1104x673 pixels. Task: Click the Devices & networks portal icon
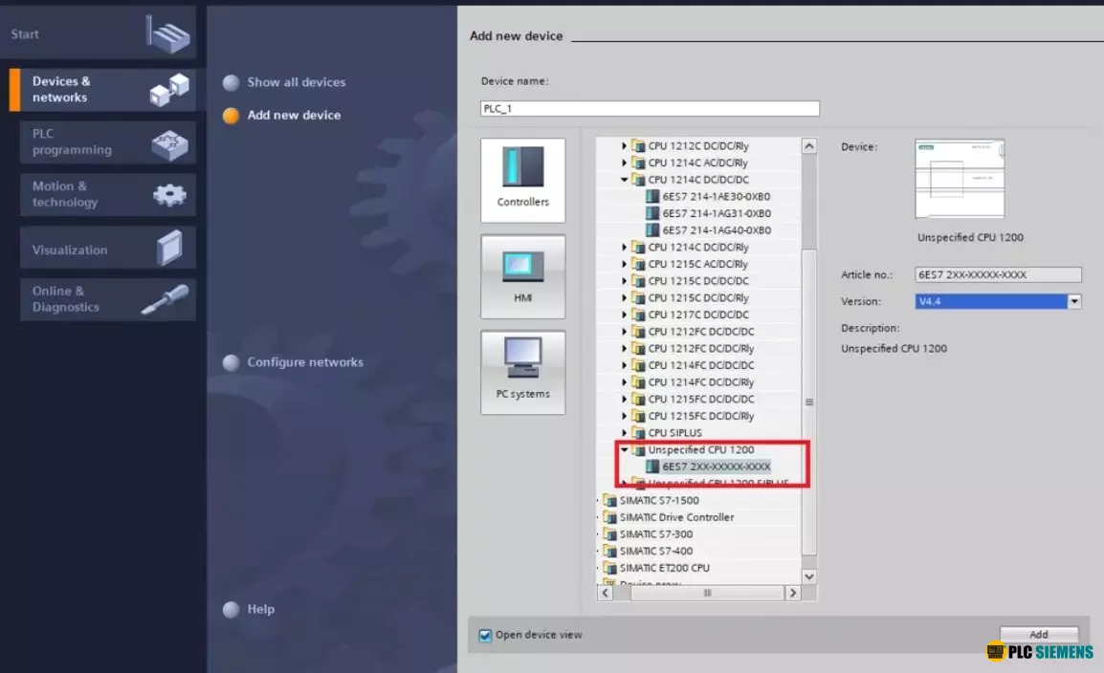click(x=169, y=90)
